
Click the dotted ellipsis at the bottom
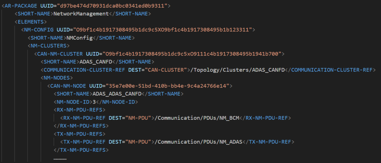60,159
